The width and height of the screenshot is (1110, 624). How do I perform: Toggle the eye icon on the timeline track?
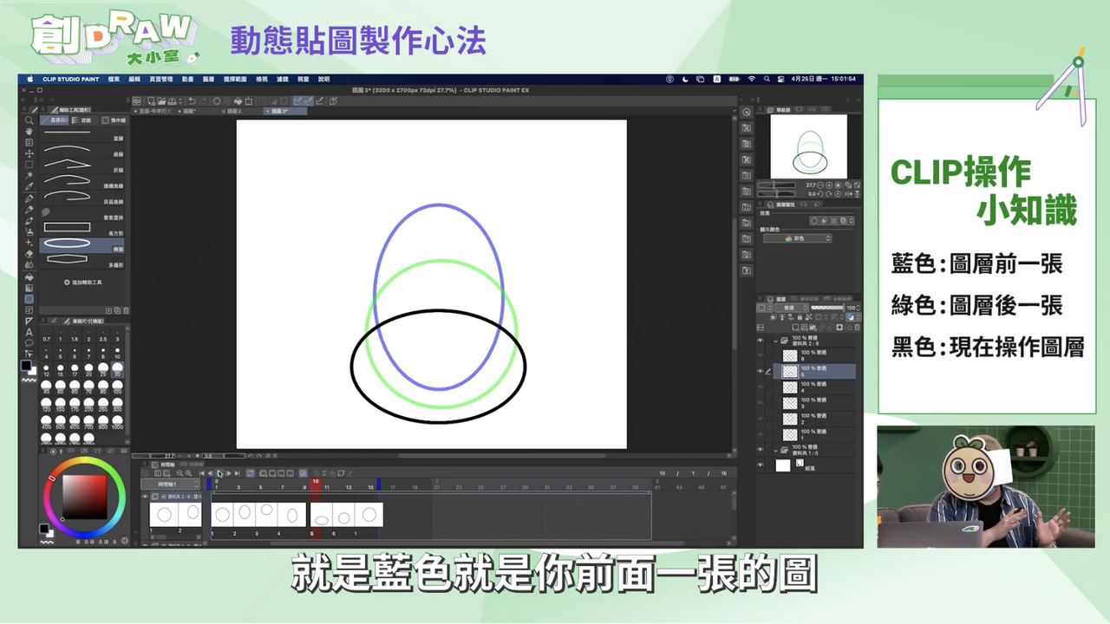coord(145,497)
